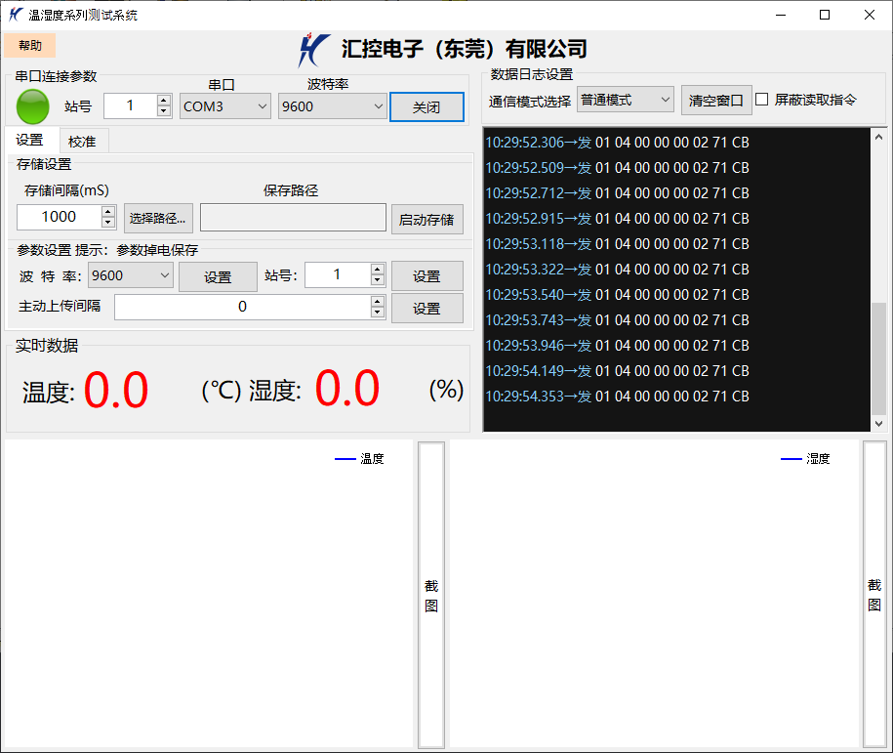
Task: Click the save path input field
Action: click(293, 218)
